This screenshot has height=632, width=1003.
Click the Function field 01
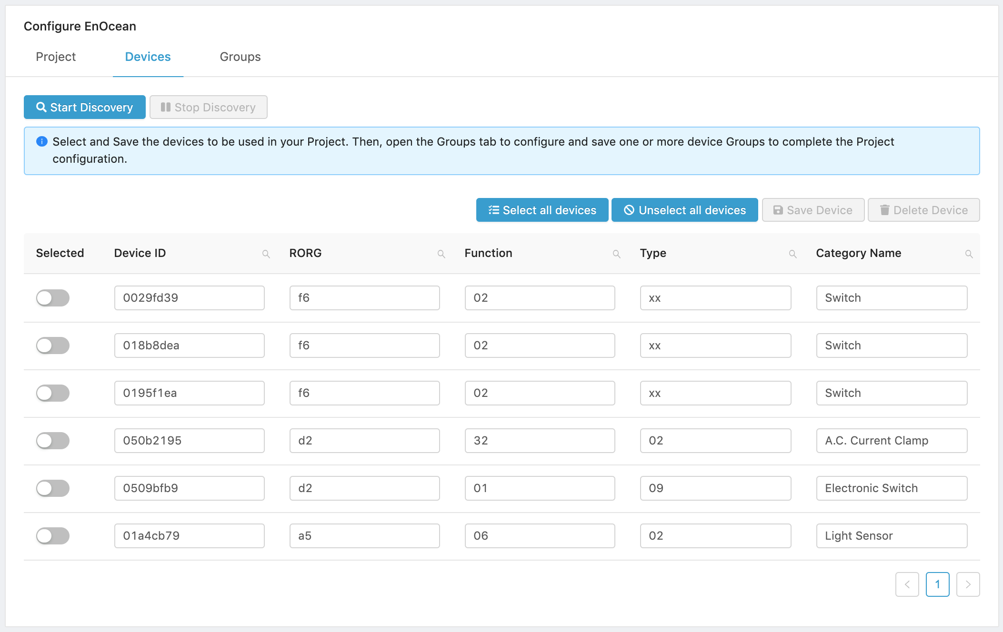[540, 488]
